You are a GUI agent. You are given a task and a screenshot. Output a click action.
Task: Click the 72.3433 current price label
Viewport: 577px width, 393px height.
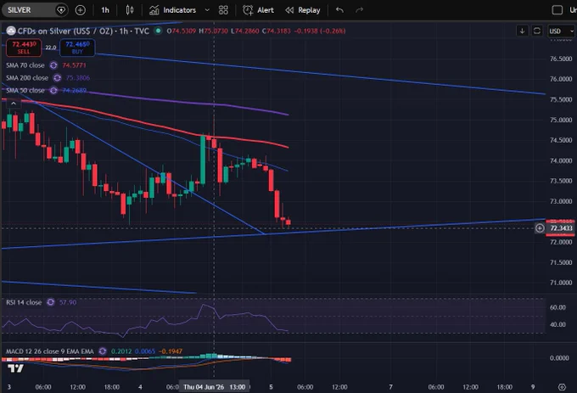(560, 228)
